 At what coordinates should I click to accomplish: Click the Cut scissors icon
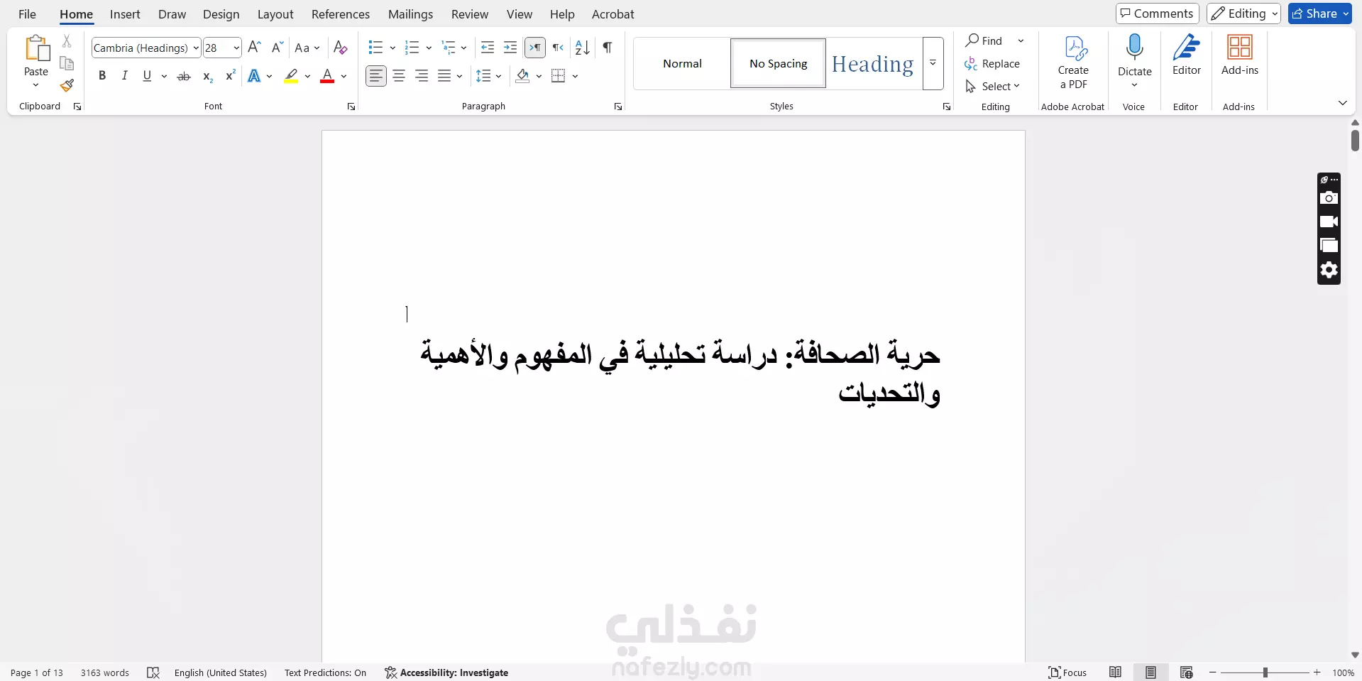point(67,41)
